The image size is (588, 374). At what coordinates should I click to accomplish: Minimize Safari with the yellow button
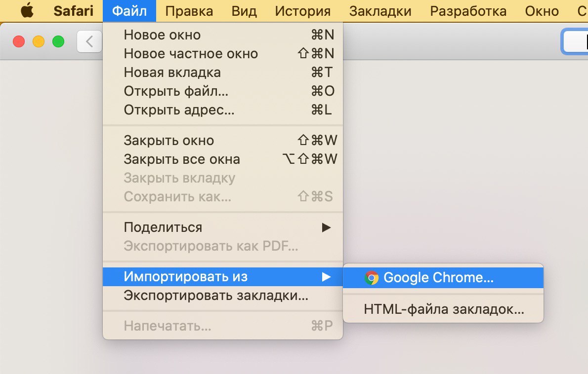point(39,41)
